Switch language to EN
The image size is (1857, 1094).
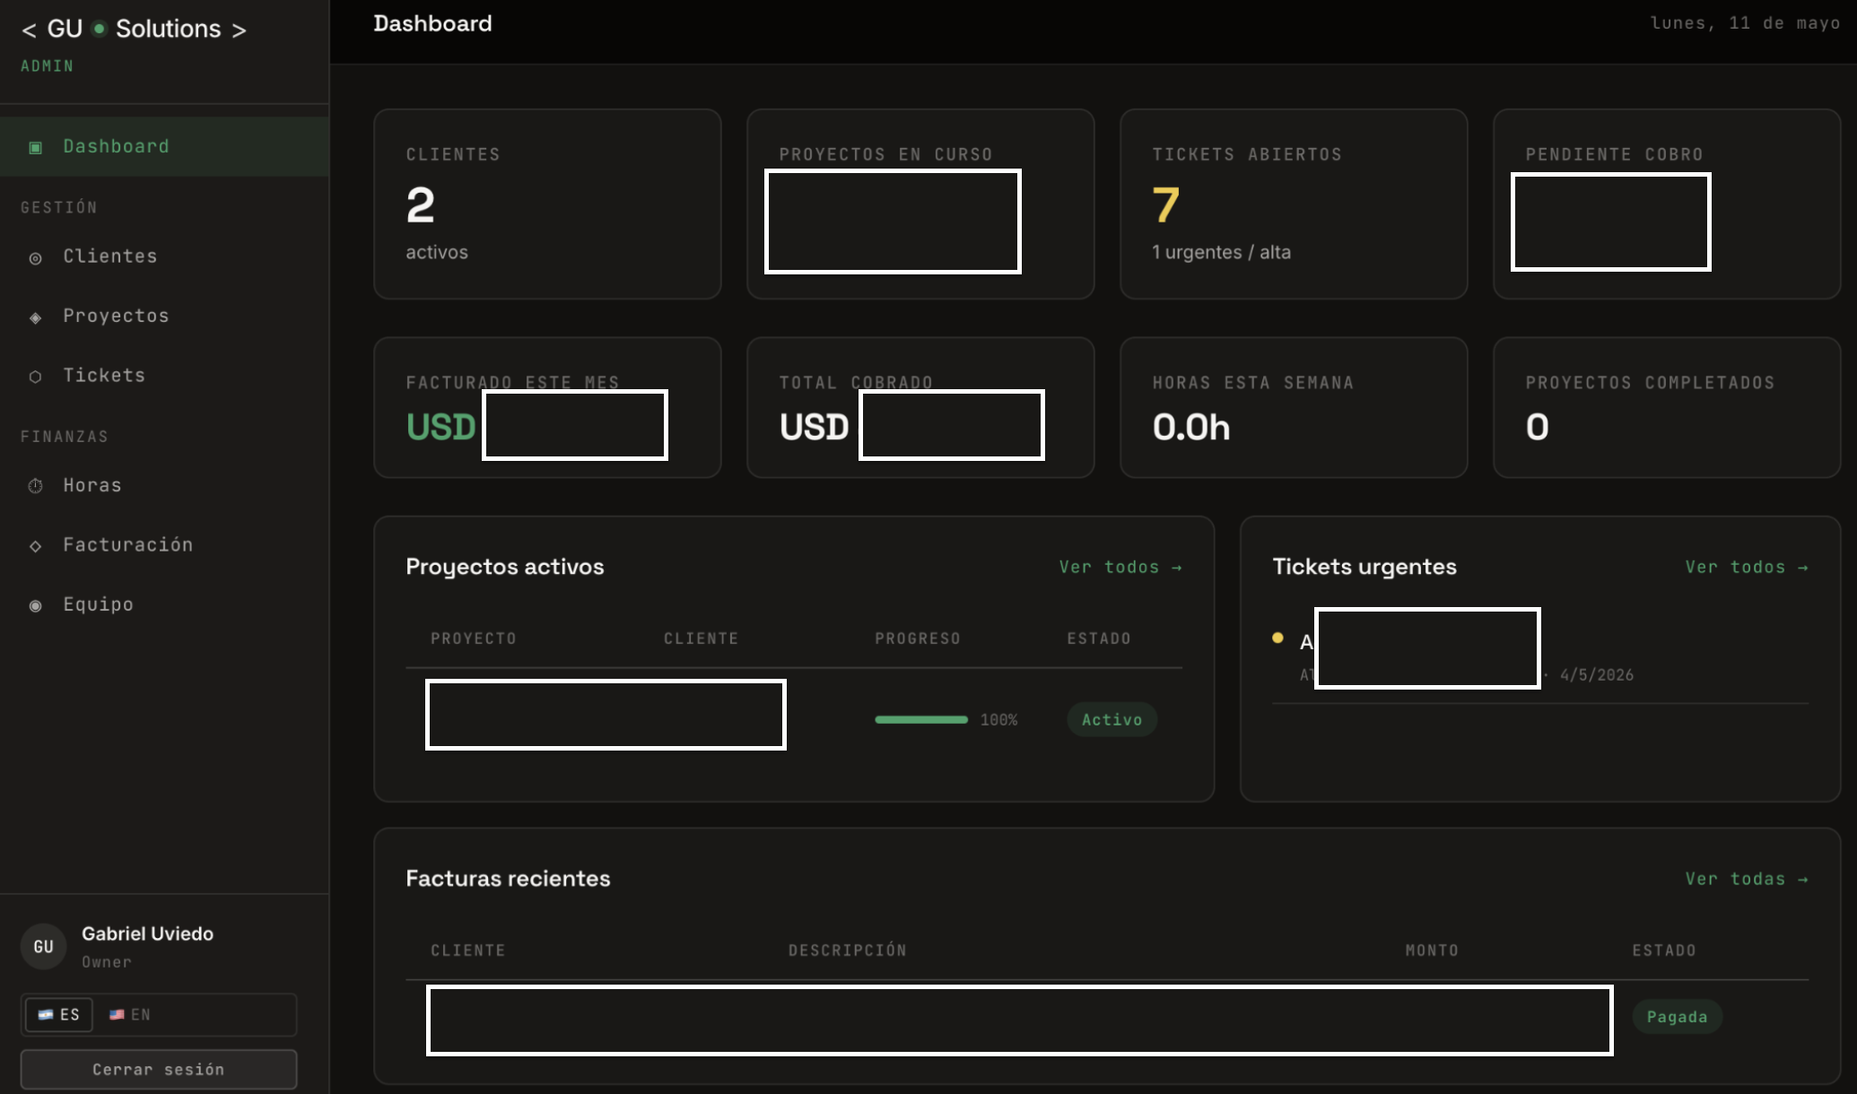(x=130, y=1015)
